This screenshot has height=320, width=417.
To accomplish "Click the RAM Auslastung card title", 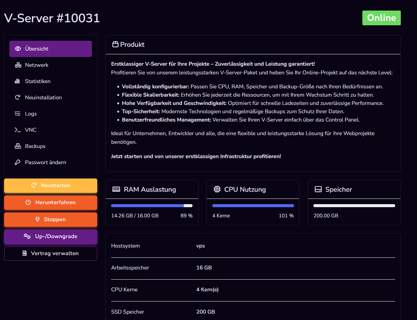I will (150, 189).
